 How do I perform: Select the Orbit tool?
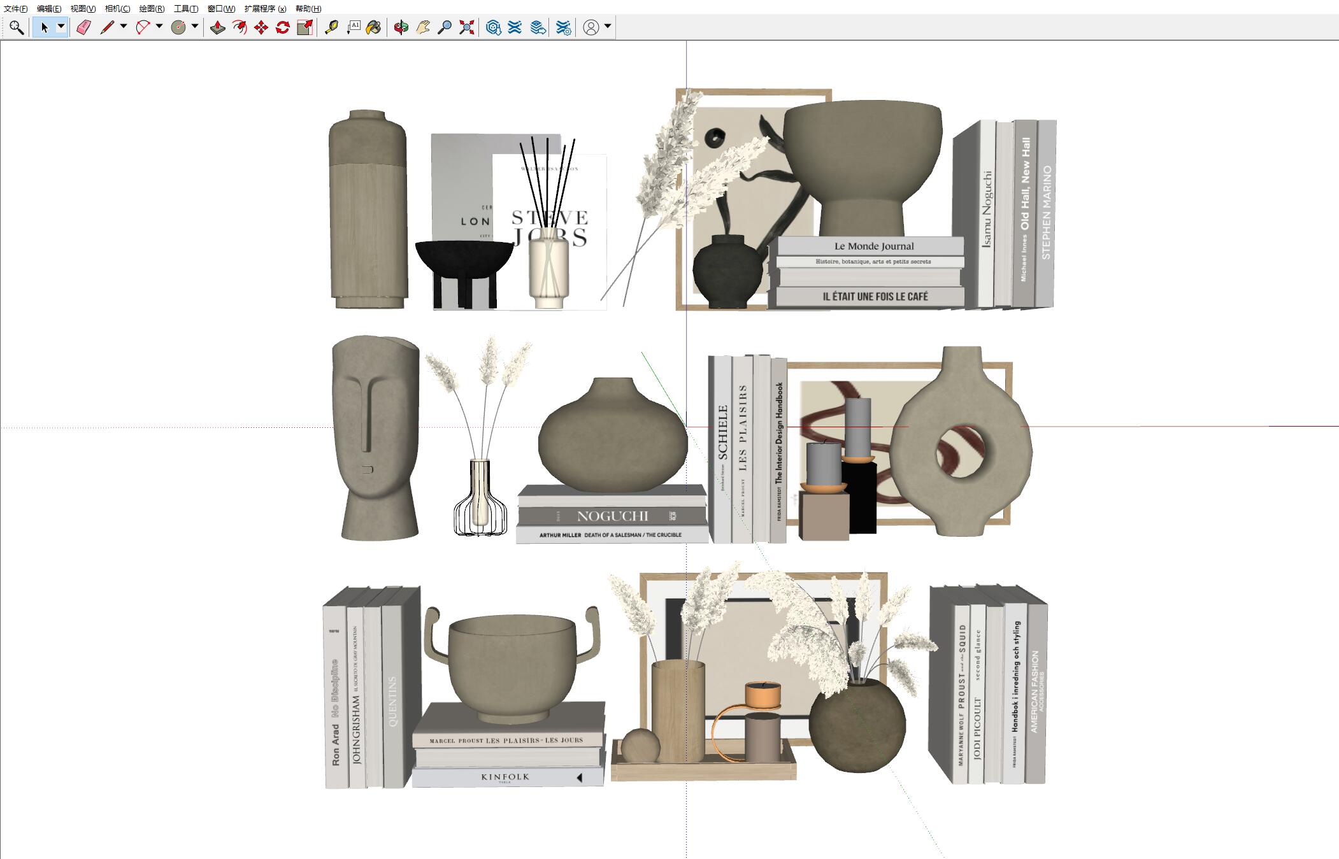401,27
